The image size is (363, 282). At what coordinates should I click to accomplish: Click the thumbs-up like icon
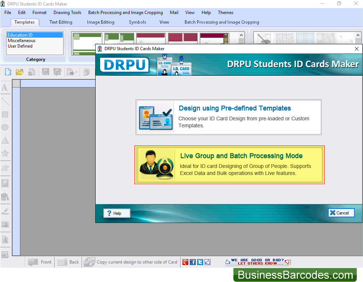coord(208,262)
